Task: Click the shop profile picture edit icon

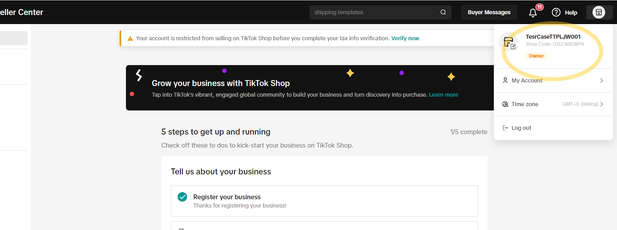Action: point(513,47)
